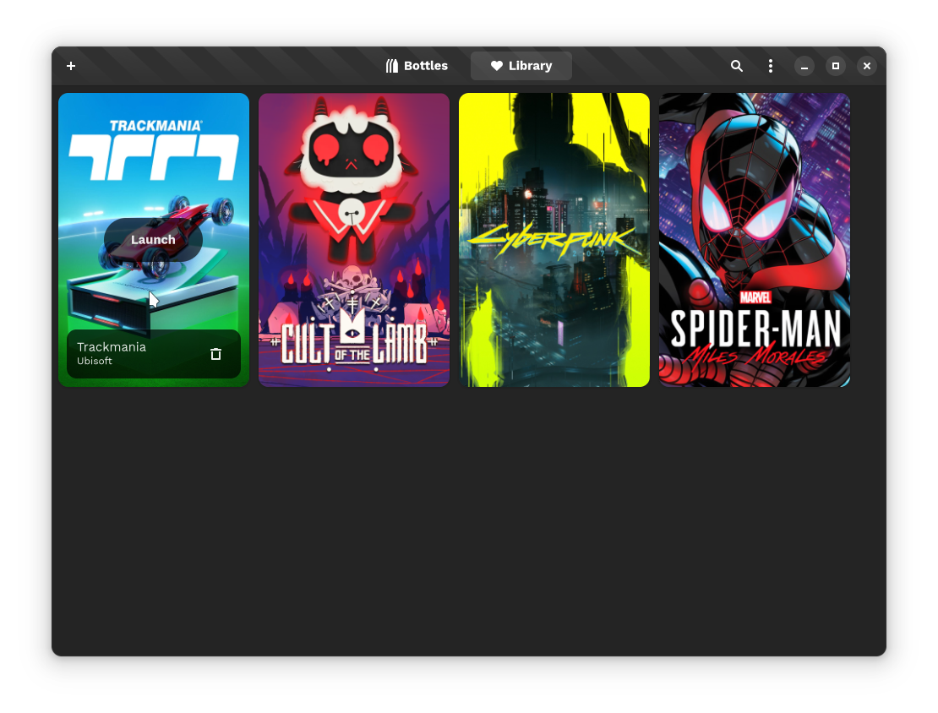Click the plus icon to add a bottle
The height and width of the screenshot is (713, 938).
[71, 66]
